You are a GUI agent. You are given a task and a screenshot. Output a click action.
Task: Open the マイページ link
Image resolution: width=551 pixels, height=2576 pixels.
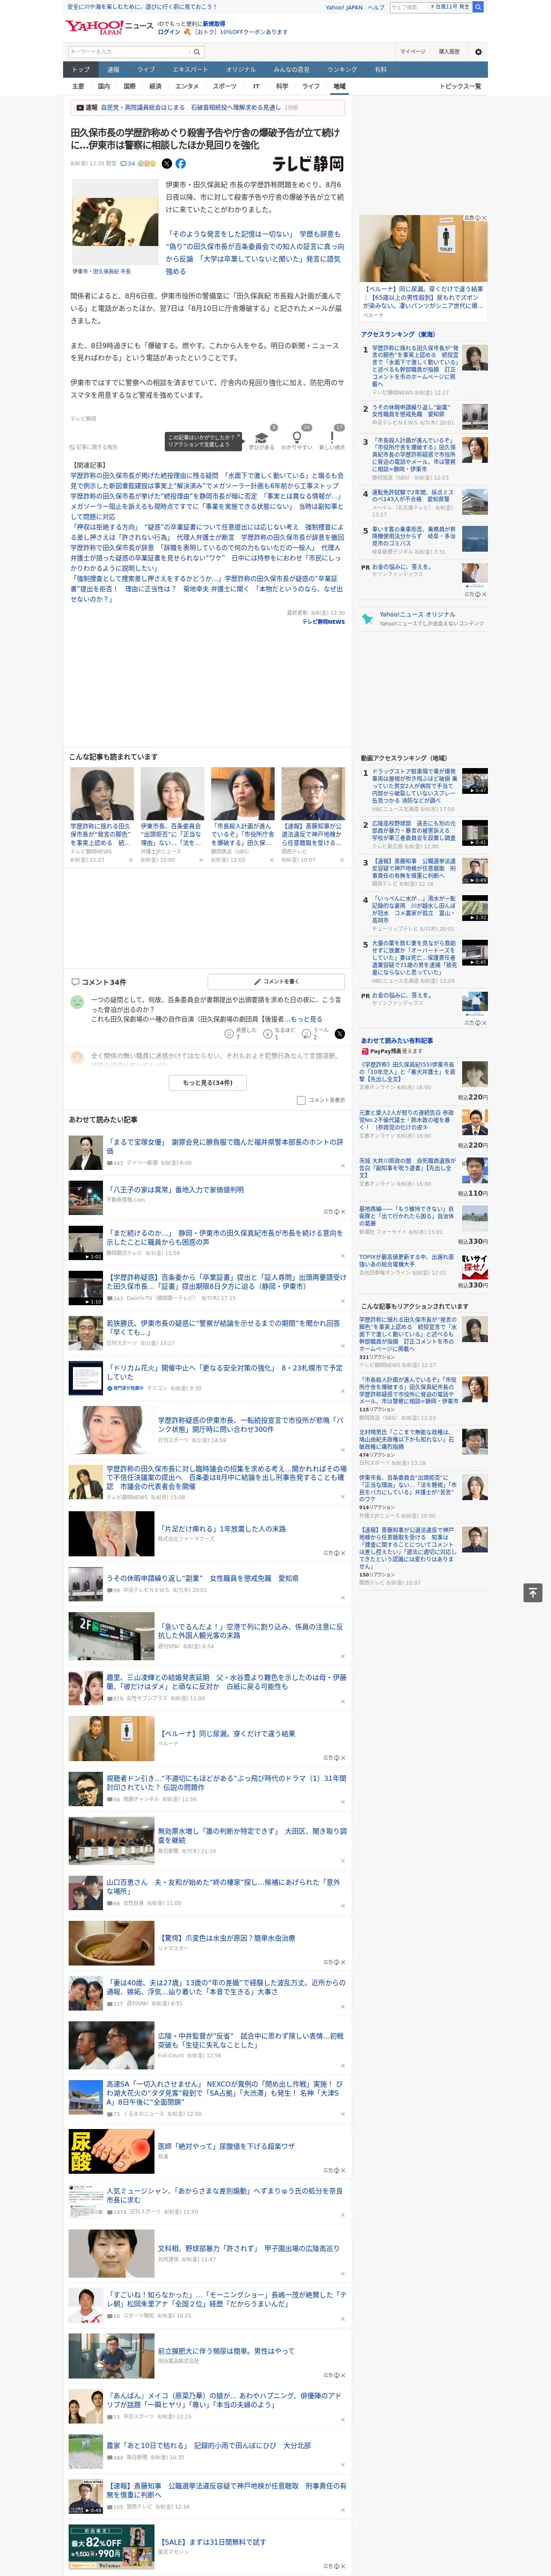413,52
